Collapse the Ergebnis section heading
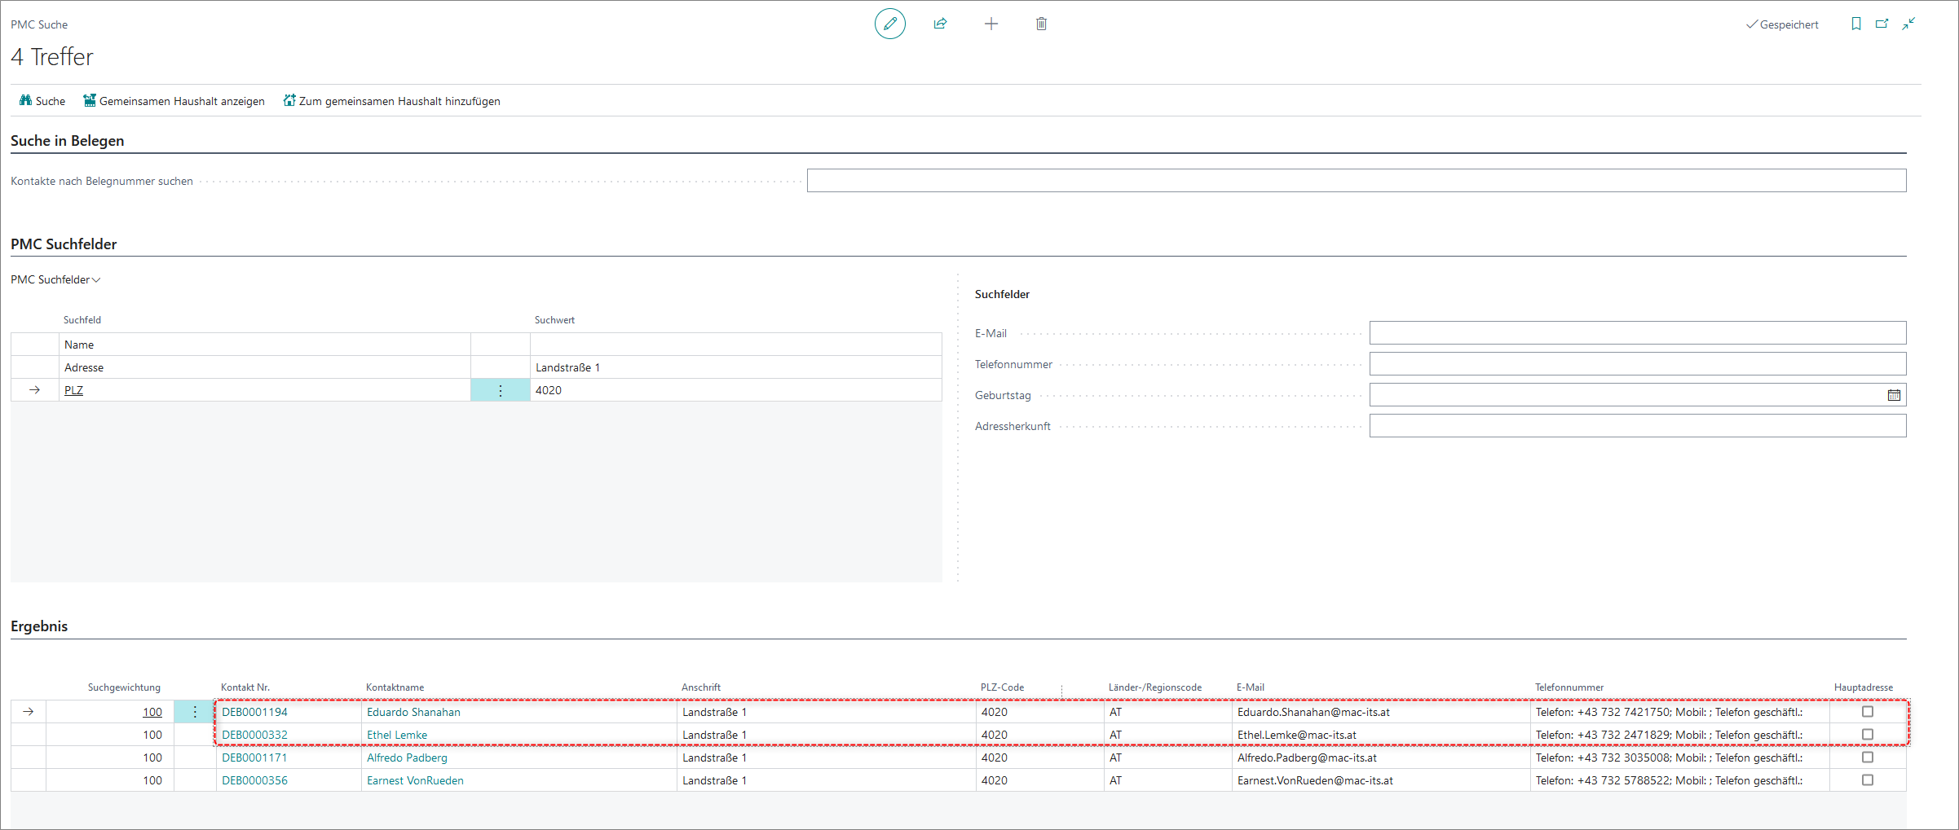This screenshot has height=830, width=1959. coord(39,626)
